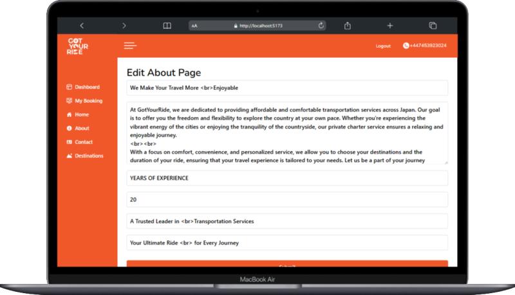Click the 'Your Ultimate Ride' field
The width and height of the screenshot is (515, 295).
click(x=287, y=243)
